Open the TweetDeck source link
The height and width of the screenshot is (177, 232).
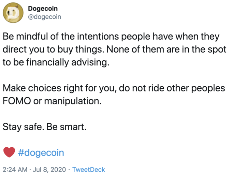[88, 169]
